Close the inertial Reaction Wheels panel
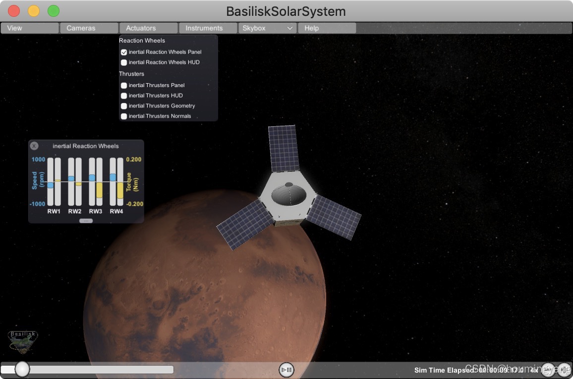This screenshot has width=573, height=379. (x=34, y=146)
